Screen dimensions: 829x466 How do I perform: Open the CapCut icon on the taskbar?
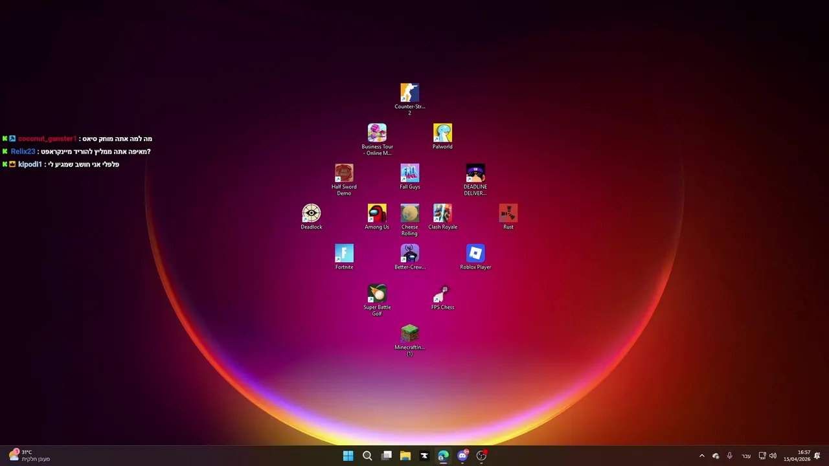point(424,456)
